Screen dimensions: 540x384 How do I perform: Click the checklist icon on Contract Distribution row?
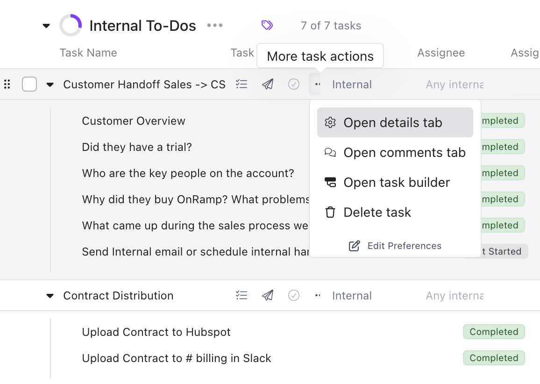pyautogui.click(x=242, y=295)
